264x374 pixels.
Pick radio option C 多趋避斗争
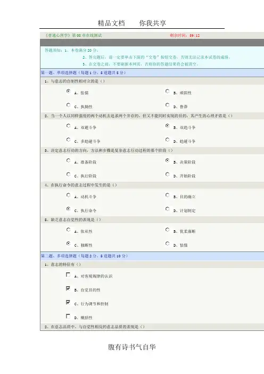tap(68, 140)
